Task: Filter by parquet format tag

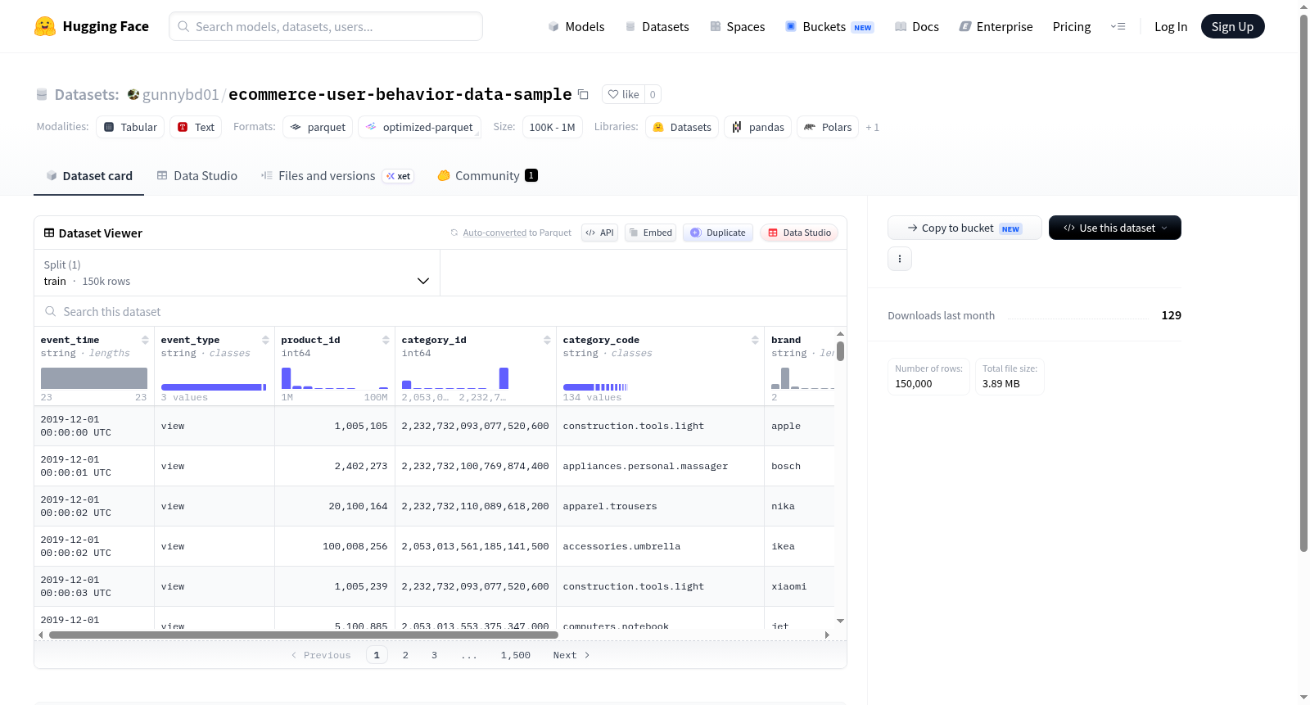Action: (x=318, y=127)
